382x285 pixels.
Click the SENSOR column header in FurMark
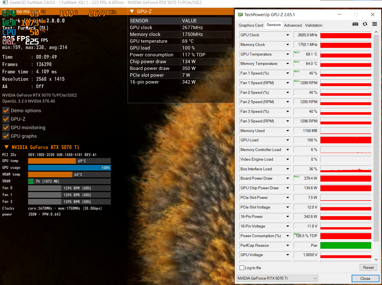[x=155, y=21]
